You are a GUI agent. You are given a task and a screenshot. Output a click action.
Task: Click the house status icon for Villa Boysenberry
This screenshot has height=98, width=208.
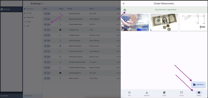pyautogui.click(x=60, y=73)
